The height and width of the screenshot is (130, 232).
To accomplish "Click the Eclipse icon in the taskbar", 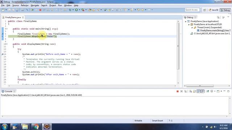I will (x=47, y=127).
